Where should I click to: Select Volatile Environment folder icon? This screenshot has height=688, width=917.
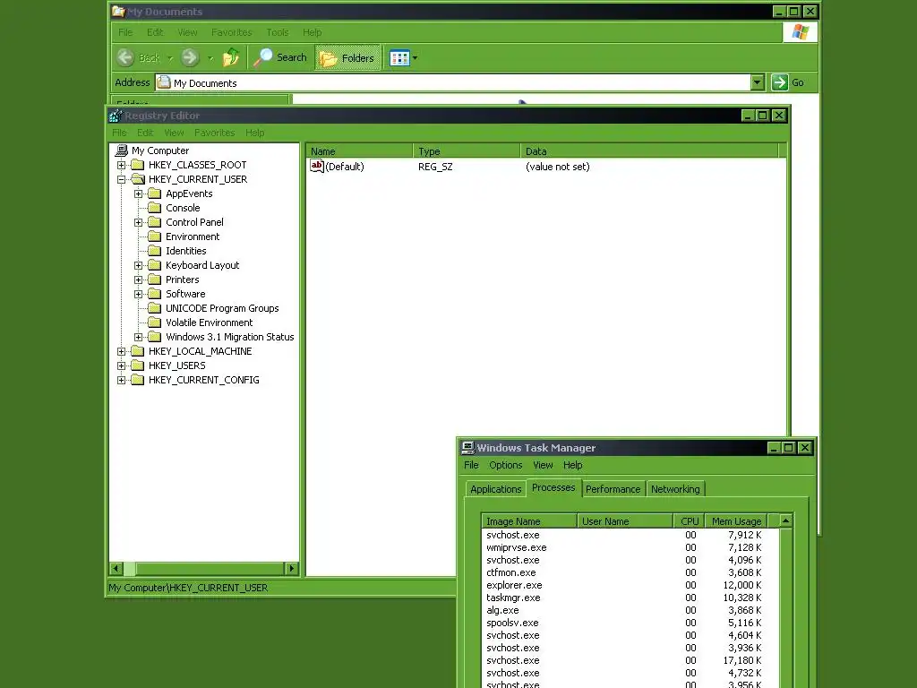[x=154, y=322]
